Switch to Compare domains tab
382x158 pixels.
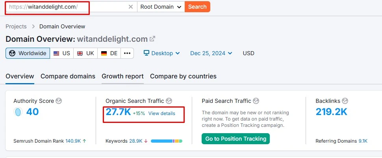pyautogui.click(x=68, y=76)
